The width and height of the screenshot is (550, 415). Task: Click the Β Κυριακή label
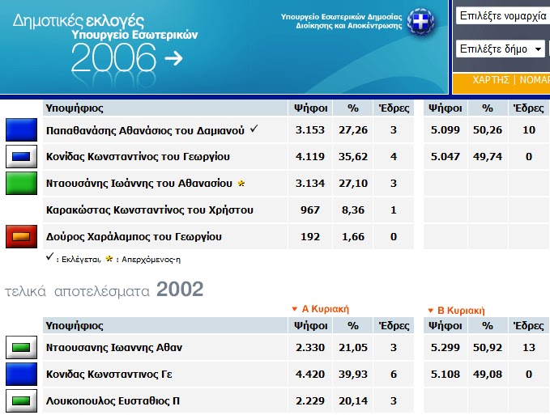pos(461,311)
